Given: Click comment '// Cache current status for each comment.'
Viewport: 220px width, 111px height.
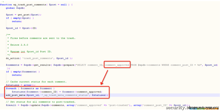Looking at the screenshot, I should click(36, 82).
